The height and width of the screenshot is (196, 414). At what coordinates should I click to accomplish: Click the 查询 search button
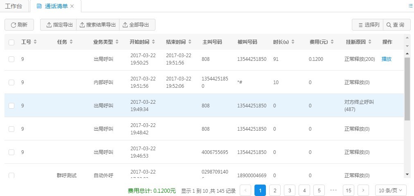[x=396, y=25]
